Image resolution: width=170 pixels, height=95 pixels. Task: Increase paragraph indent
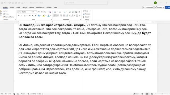click(73, 12)
